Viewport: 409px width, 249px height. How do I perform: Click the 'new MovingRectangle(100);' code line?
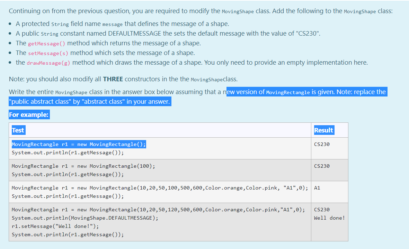[116, 166]
